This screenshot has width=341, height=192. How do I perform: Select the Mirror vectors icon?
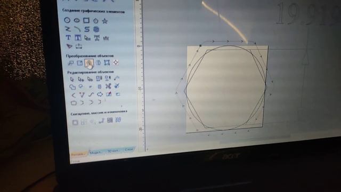(x=98, y=63)
